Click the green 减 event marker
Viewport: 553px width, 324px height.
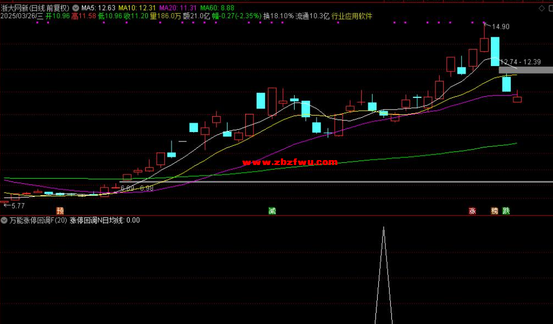pyautogui.click(x=272, y=211)
